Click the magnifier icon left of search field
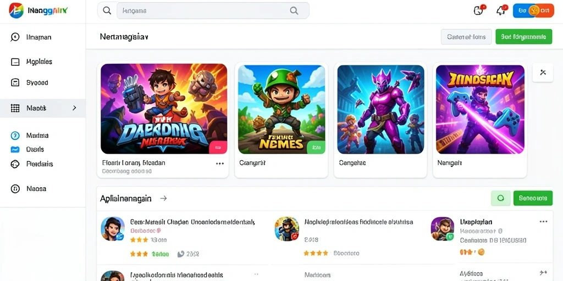Screen dimensions: 563x281 tap(107, 11)
